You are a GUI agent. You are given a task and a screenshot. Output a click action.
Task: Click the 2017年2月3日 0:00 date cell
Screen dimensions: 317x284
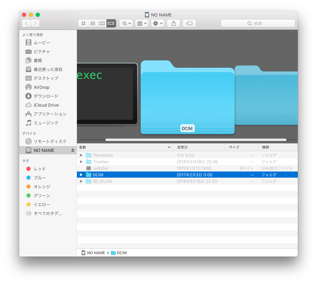coord(194,175)
